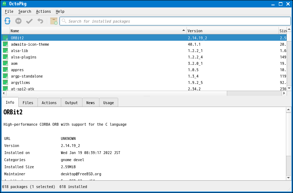Click the package icon beside appres
This screenshot has height=193, width=293.
(x=5, y=69)
